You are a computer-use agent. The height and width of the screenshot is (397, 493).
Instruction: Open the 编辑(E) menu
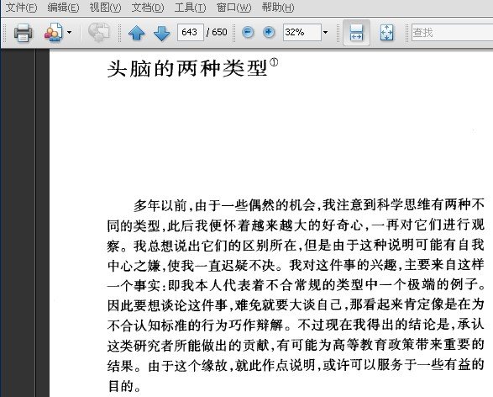(x=63, y=8)
